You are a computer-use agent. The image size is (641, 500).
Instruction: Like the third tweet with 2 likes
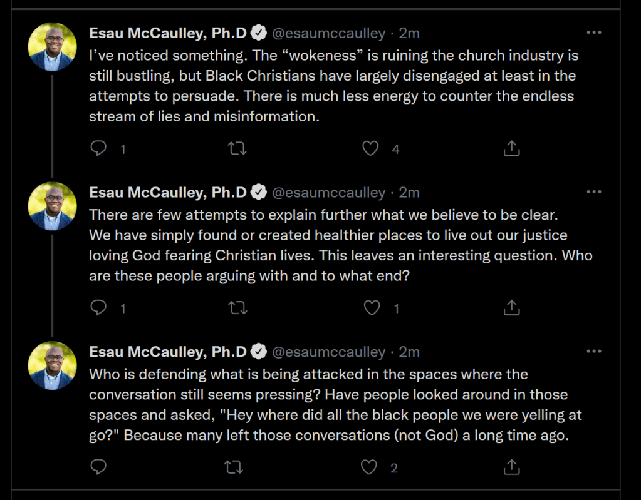coord(370,467)
